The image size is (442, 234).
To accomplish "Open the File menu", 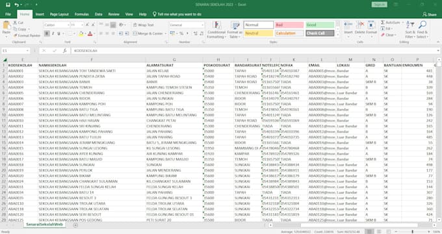I will click(8, 14).
